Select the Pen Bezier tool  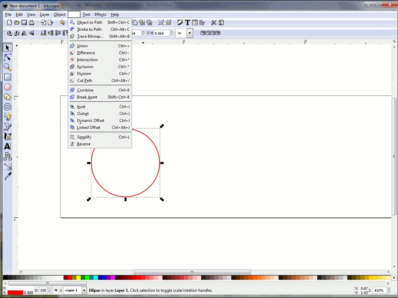pos(8,127)
